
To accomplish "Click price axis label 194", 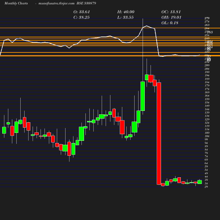I will point(207,76).
